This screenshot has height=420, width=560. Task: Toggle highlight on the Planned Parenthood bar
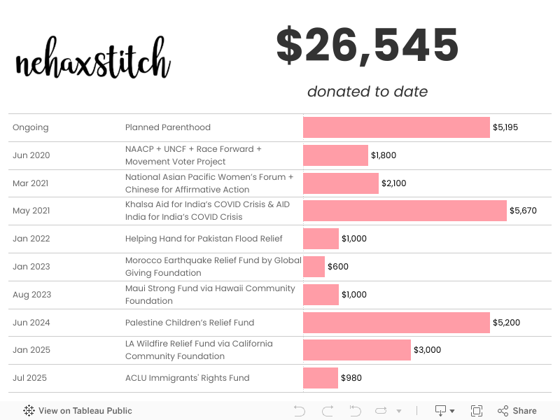(395, 127)
